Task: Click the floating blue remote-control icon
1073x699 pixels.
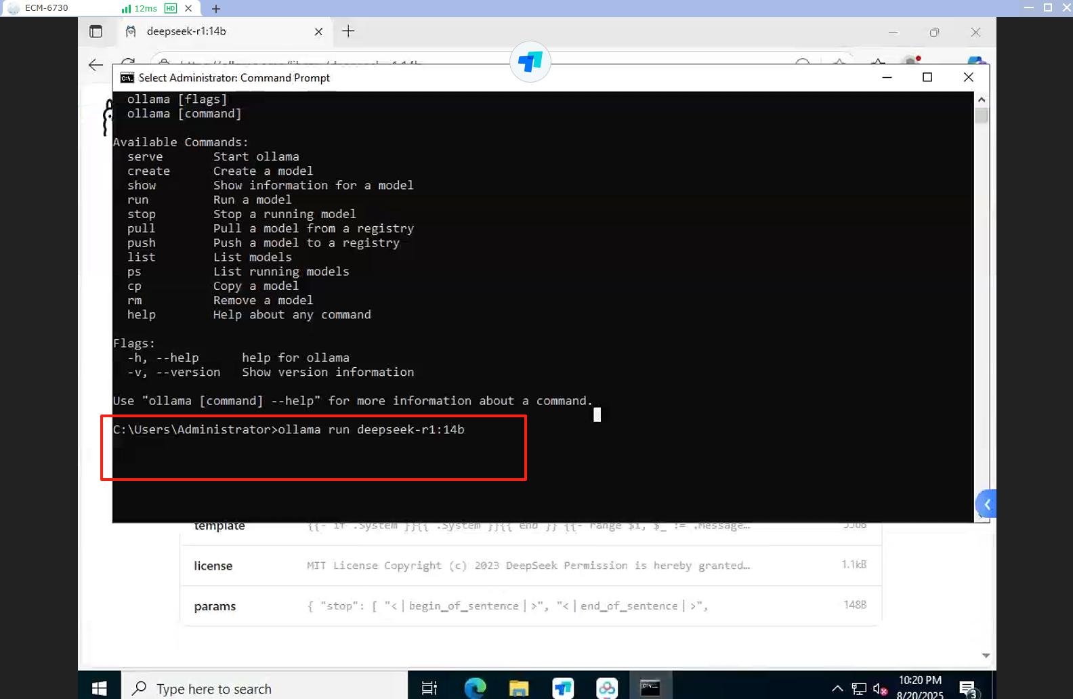Action: point(530,62)
